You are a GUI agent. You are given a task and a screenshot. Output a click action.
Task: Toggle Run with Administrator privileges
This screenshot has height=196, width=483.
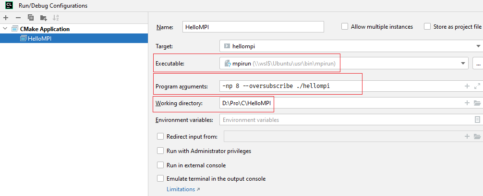point(160,151)
